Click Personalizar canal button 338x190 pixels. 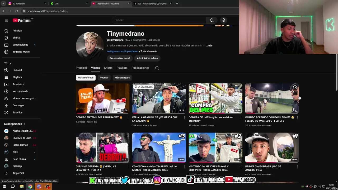(x=120, y=58)
